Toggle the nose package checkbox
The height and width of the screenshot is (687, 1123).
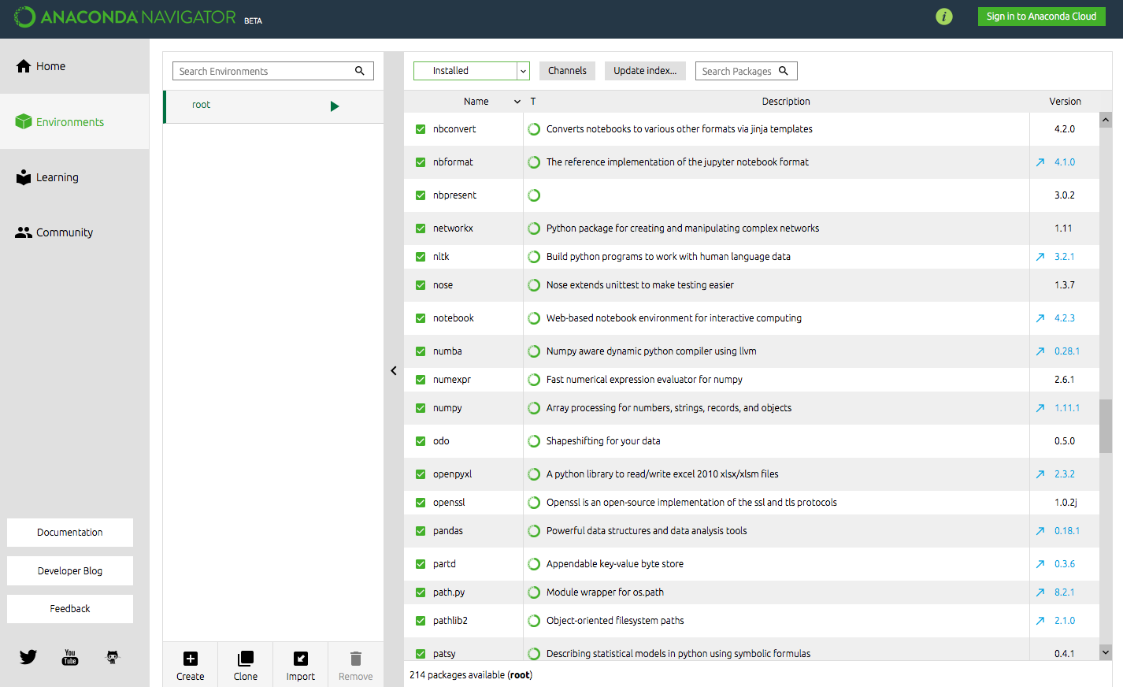coord(421,285)
